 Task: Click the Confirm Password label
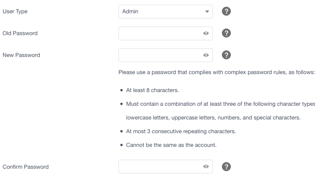(25, 167)
